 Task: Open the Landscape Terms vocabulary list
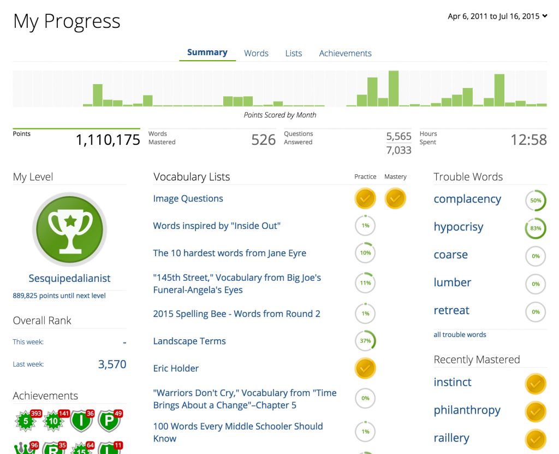click(x=189, y=341)
